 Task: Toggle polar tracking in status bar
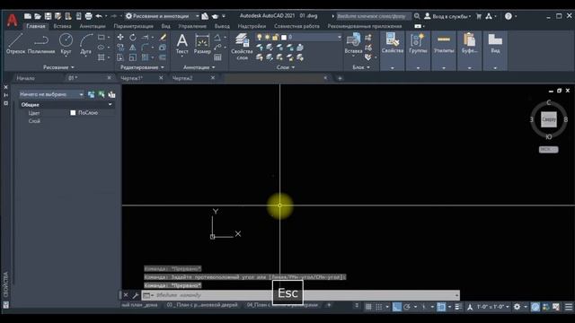(x=407, y=307)
